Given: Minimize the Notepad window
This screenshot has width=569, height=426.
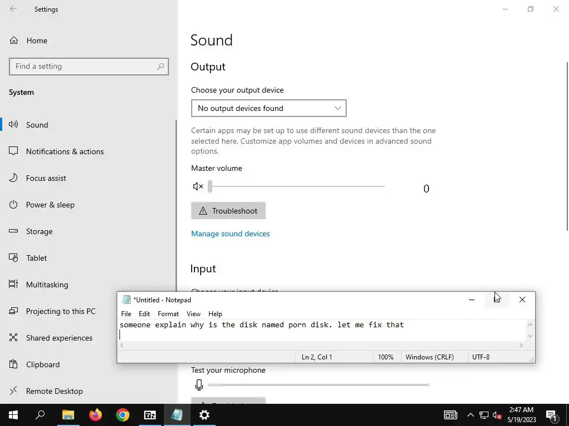Looking at the screenshot, I should [x=472, y=300].
